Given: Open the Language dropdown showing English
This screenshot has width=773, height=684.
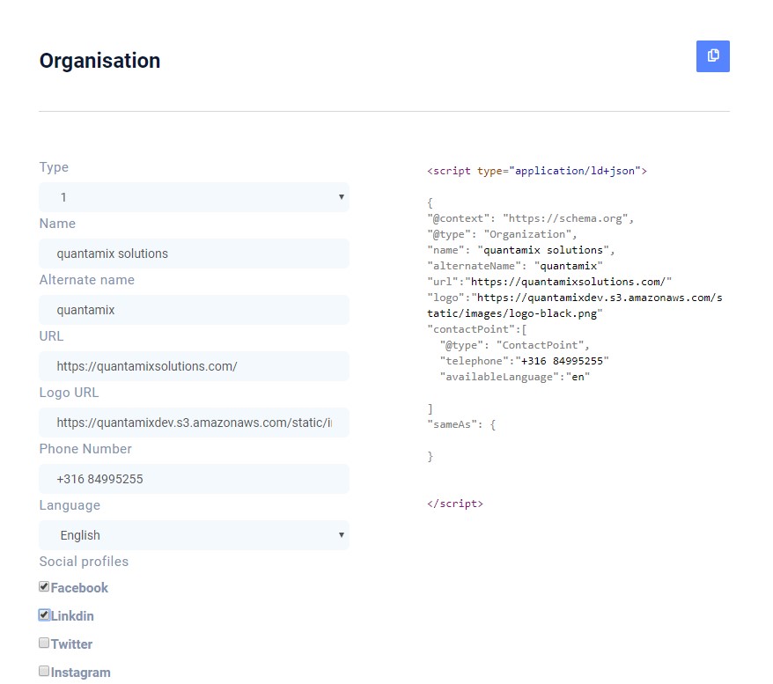Looking at the screenshot, I should click(194, 535).
